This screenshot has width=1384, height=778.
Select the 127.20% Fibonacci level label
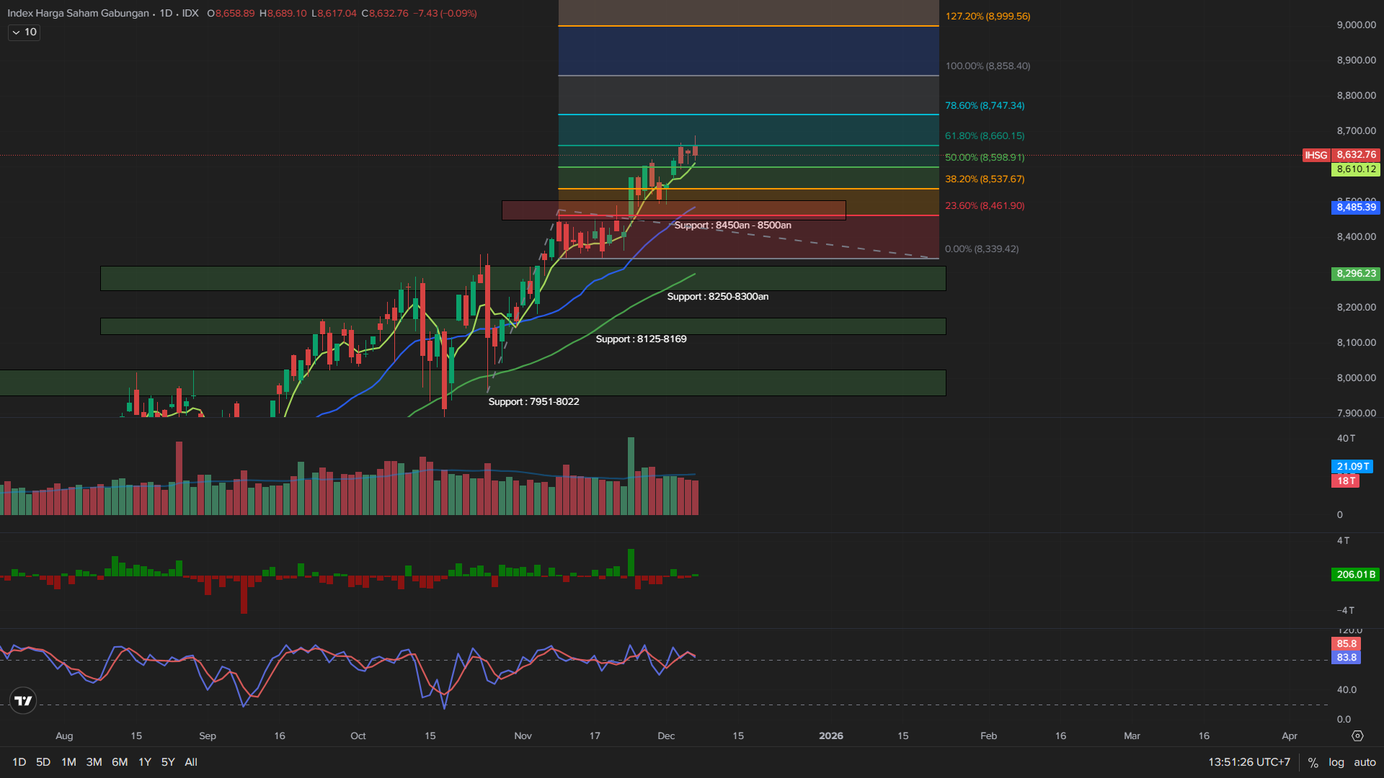[x=988, y=16]
